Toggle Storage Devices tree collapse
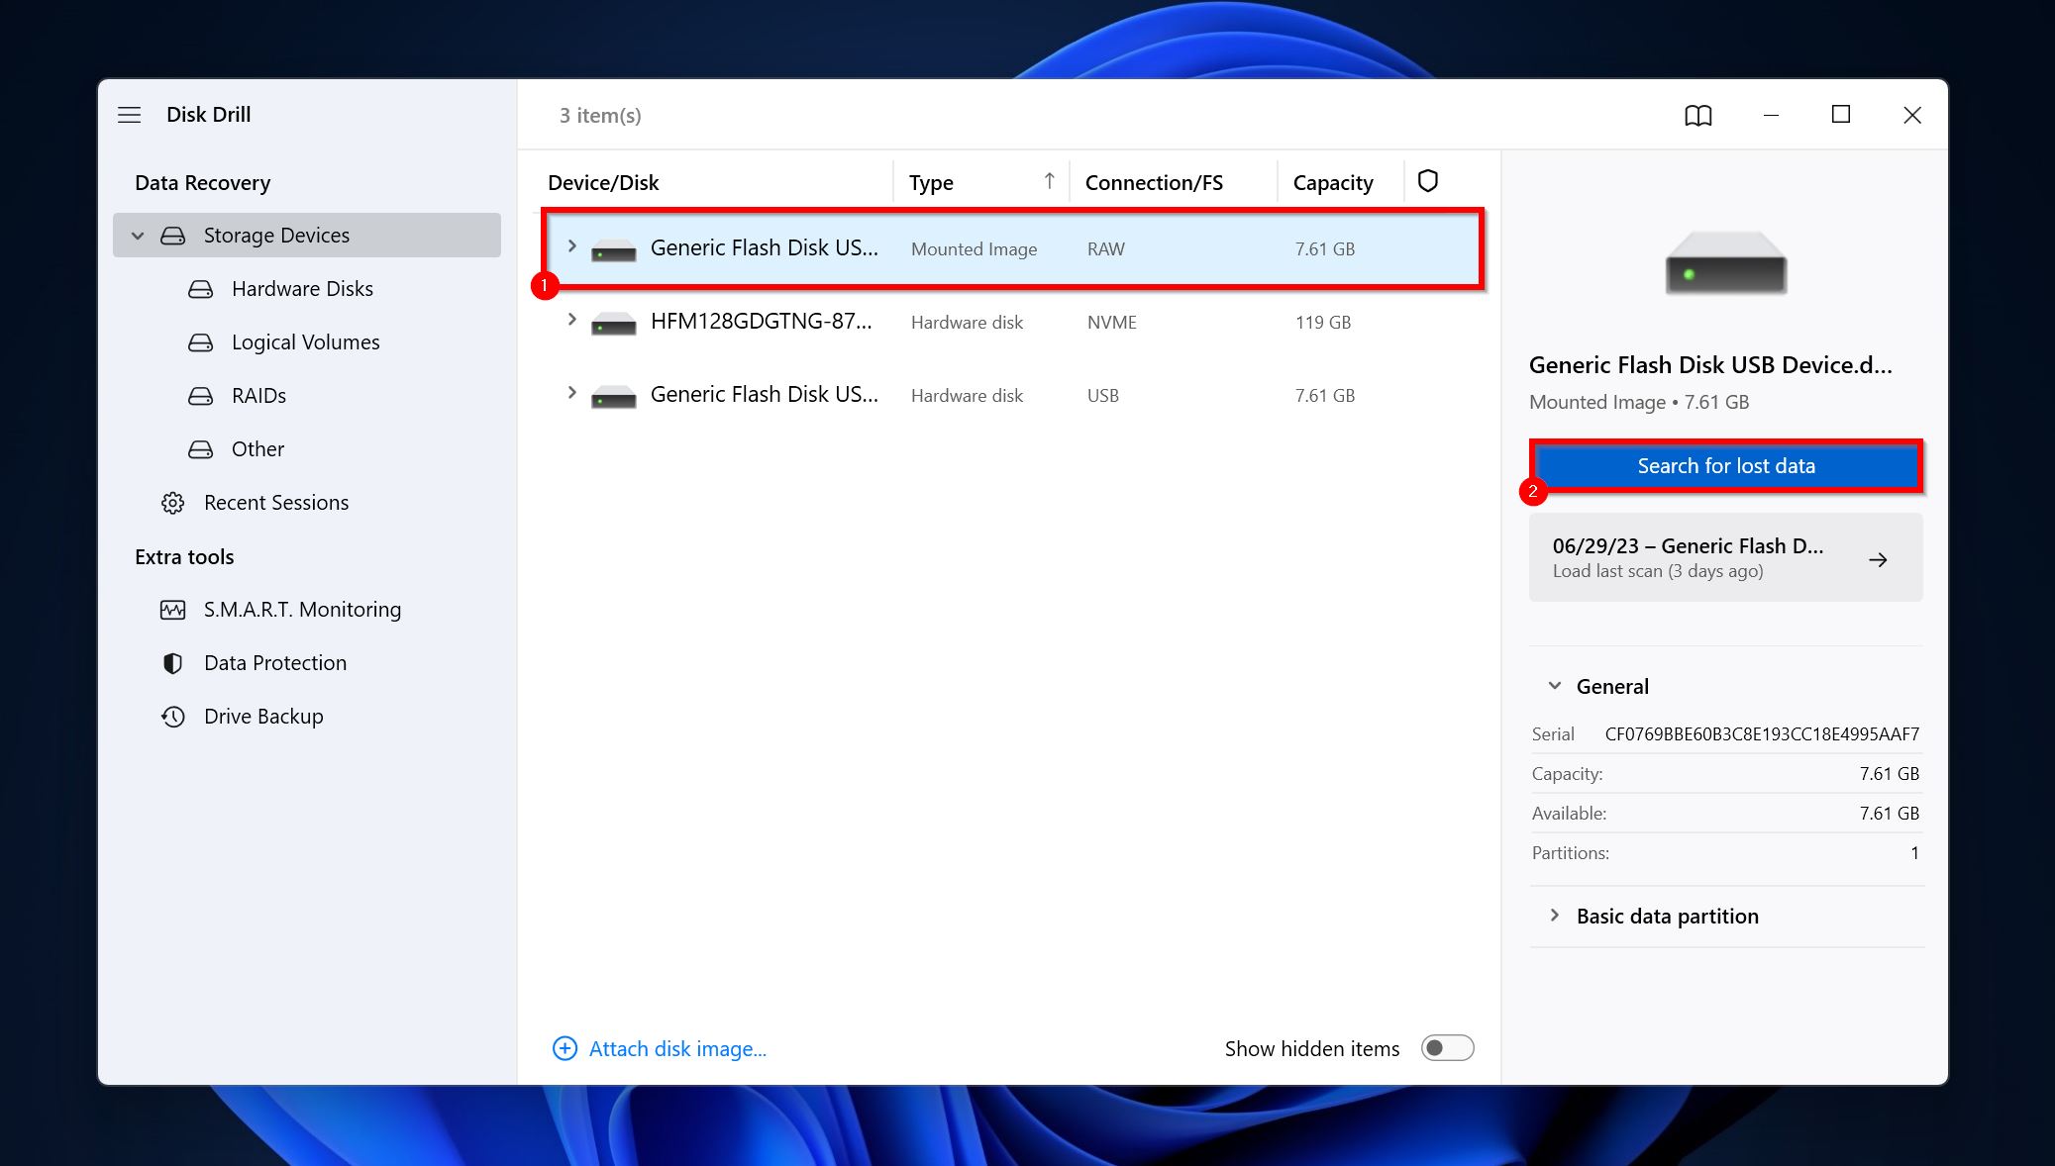 (139, 234)
